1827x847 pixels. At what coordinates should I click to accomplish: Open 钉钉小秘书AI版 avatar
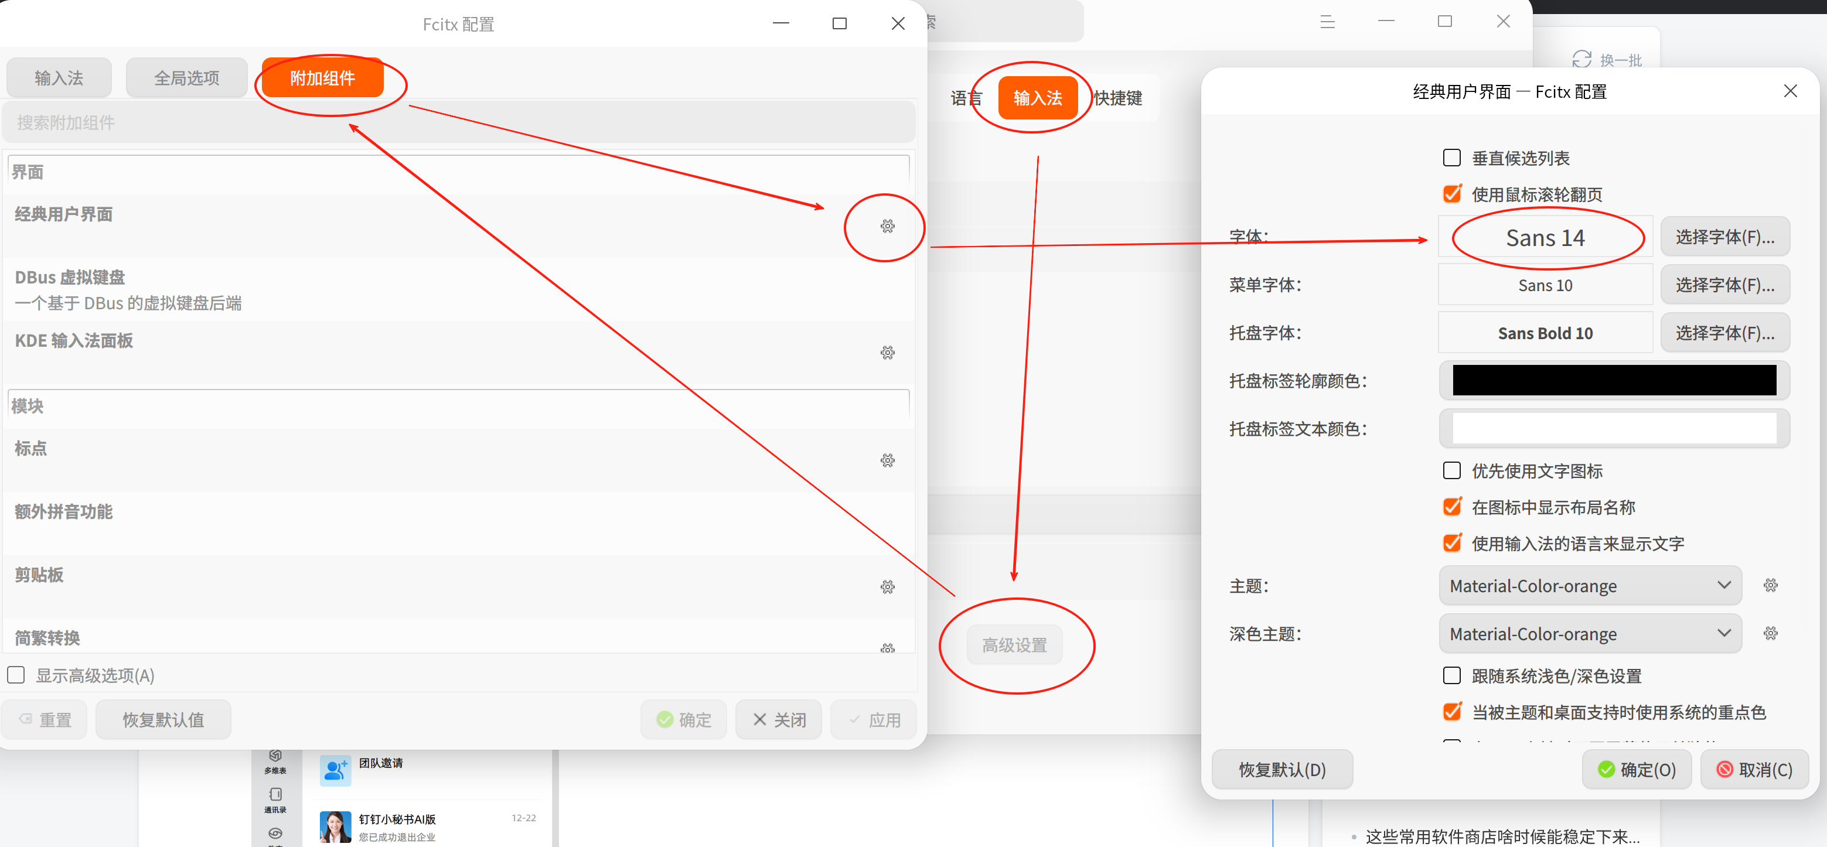point(335,826)
